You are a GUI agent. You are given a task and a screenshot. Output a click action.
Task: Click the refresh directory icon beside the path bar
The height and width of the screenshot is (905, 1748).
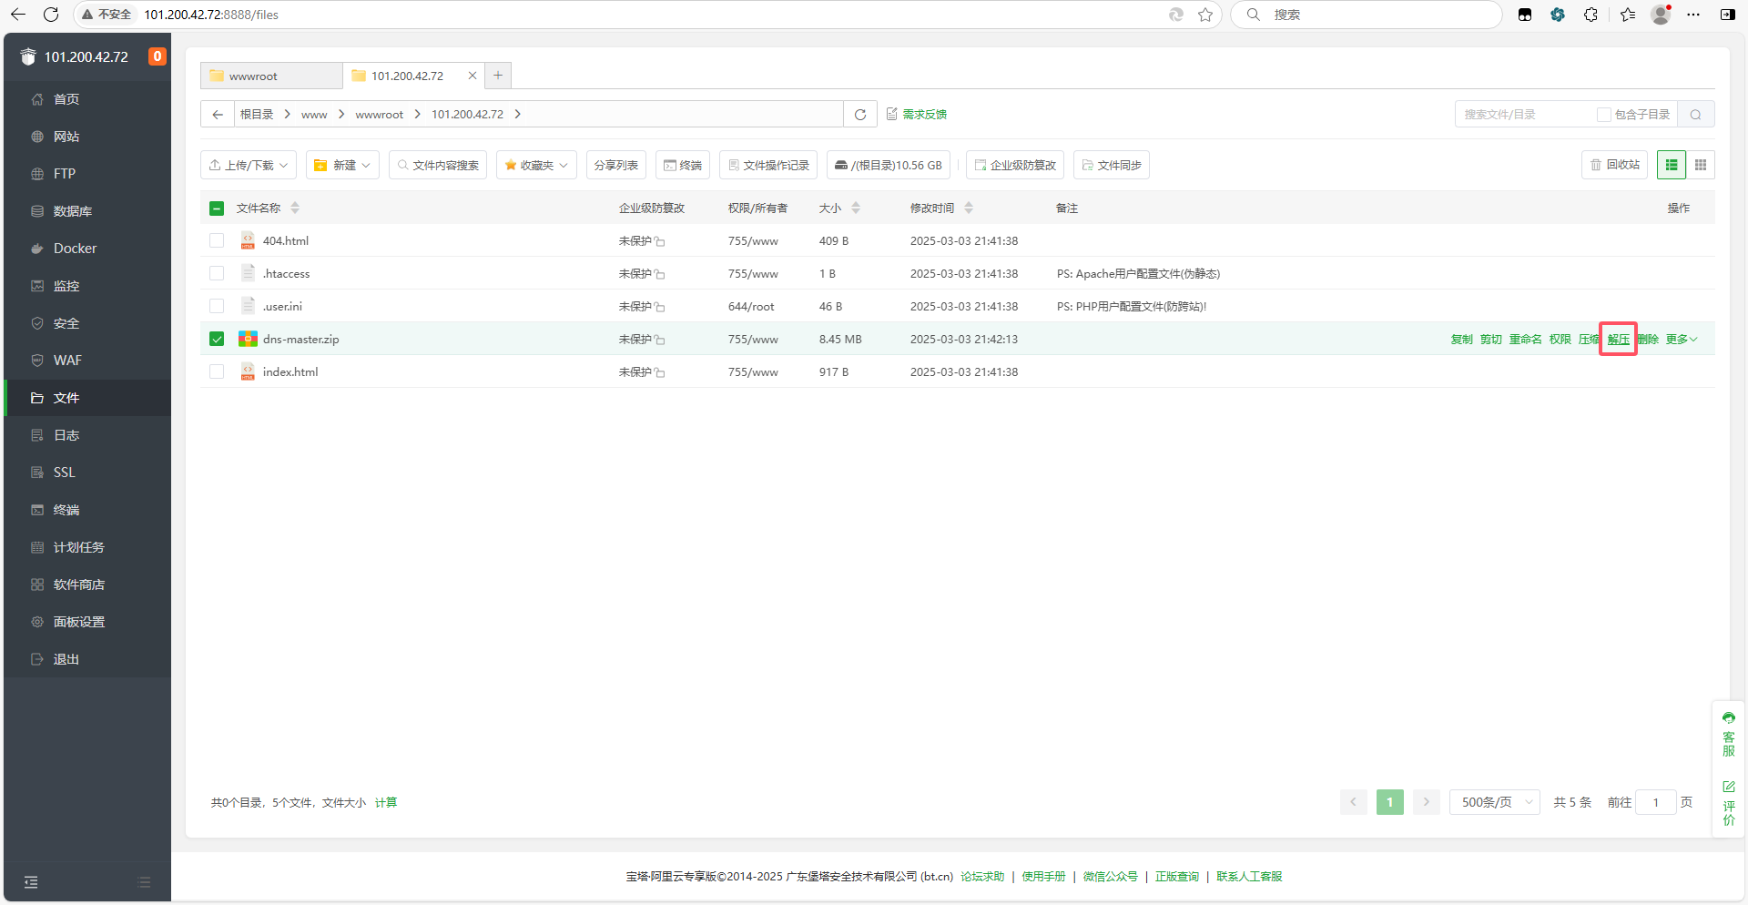859,115
